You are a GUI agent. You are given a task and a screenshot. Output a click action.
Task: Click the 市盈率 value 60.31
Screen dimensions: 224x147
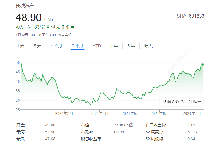pos(120,132)
